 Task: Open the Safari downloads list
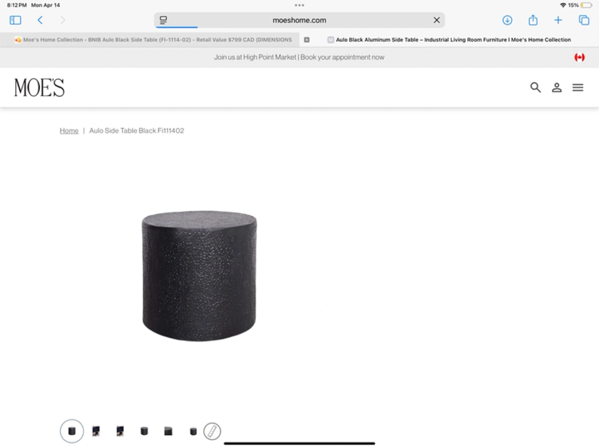(507, 20)
